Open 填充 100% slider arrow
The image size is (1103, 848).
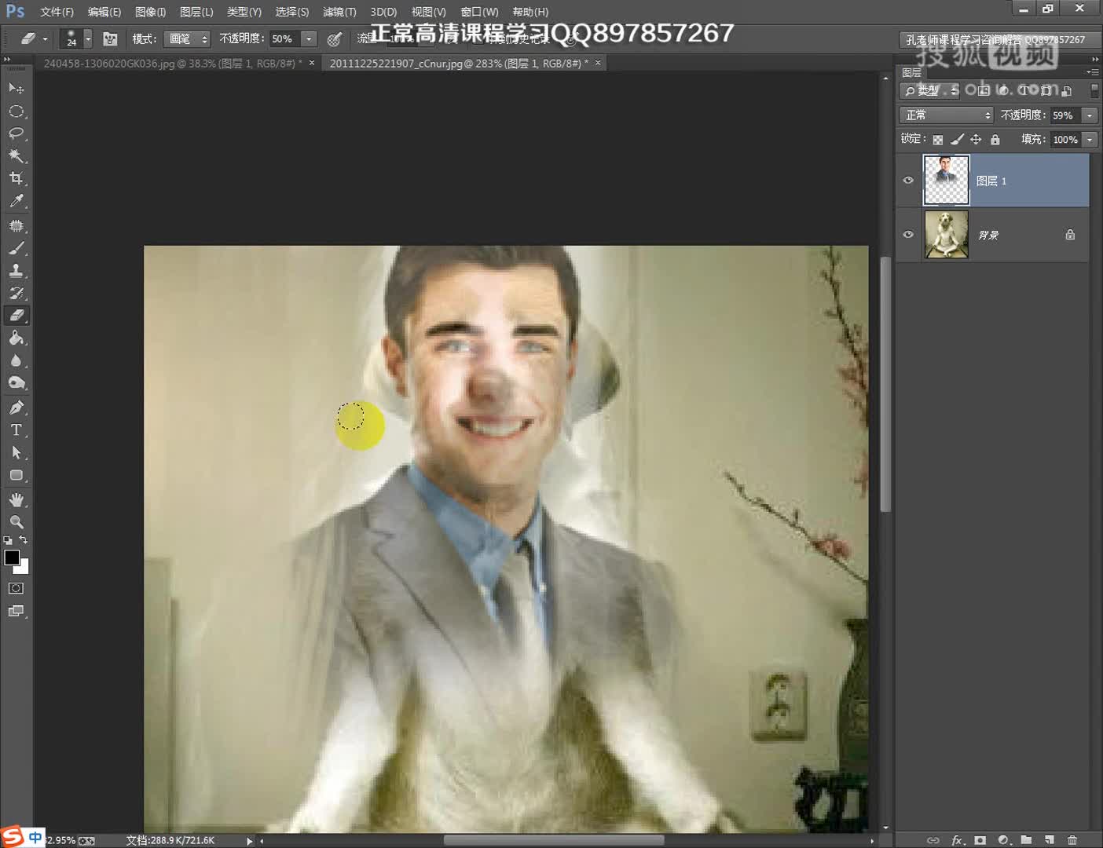(x=1090, y=139)
